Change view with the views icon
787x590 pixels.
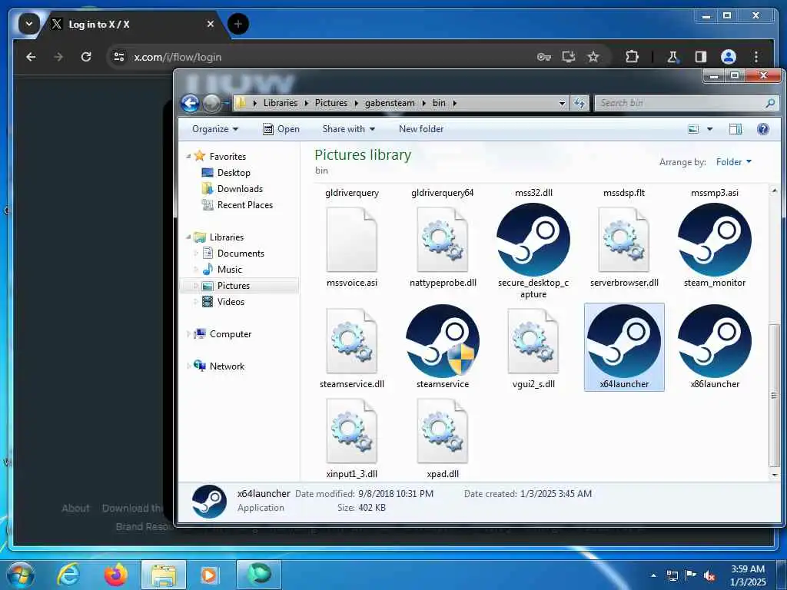point(693,129)
